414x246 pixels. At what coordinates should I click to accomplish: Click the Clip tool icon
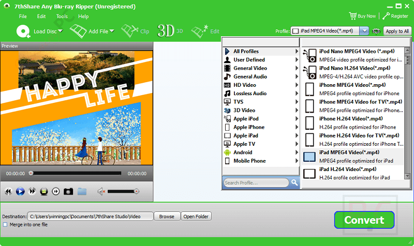(129, 31)
